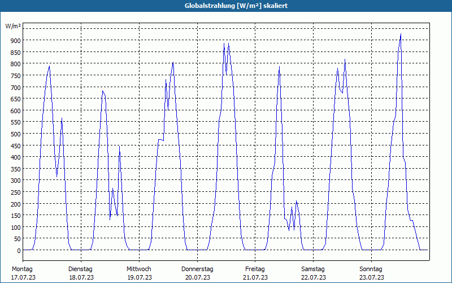Viewport: 452px width, 283px height.
Task: Click Monday's radiation peak near 790
Action: click(x=49, y=66)
